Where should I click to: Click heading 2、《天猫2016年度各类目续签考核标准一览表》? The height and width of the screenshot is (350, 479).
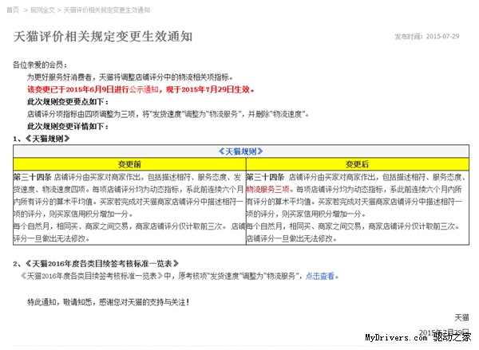96,264
